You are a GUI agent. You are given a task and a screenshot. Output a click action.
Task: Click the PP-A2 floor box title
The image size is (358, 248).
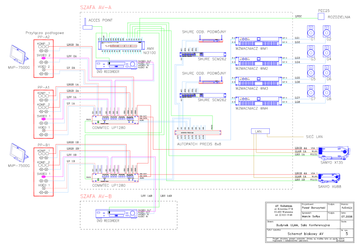point(43,37)
